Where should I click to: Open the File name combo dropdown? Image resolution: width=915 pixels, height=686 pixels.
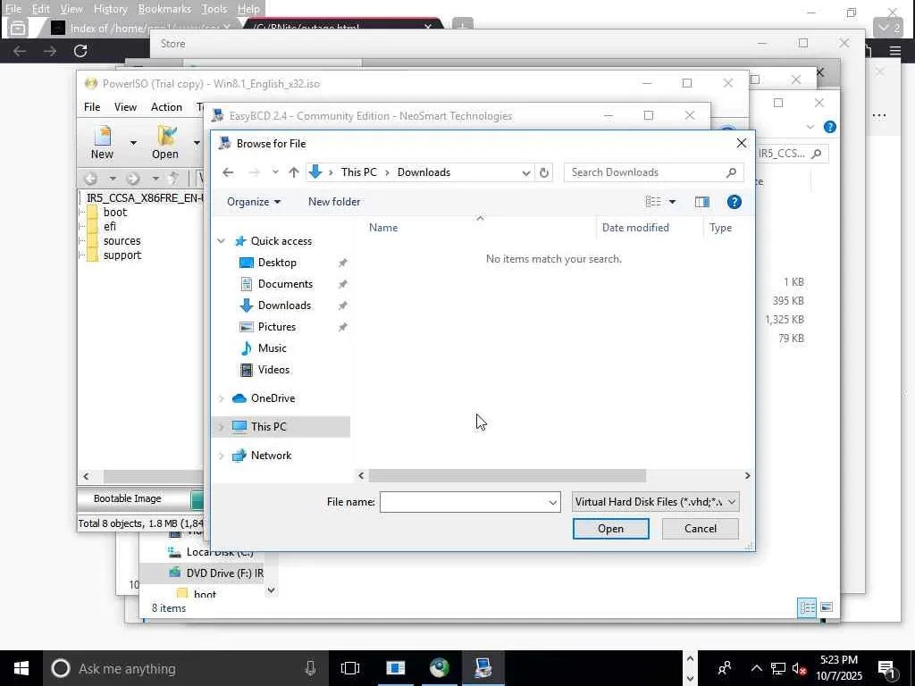tap(552, 502)
